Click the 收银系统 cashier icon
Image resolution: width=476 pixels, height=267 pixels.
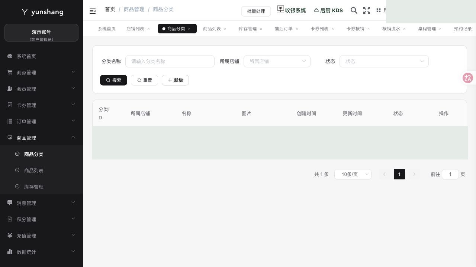click(x=280, y=9)
